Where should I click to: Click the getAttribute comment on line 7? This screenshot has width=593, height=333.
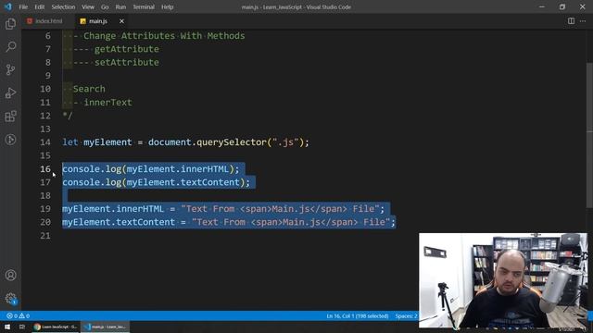pos(127,49)
